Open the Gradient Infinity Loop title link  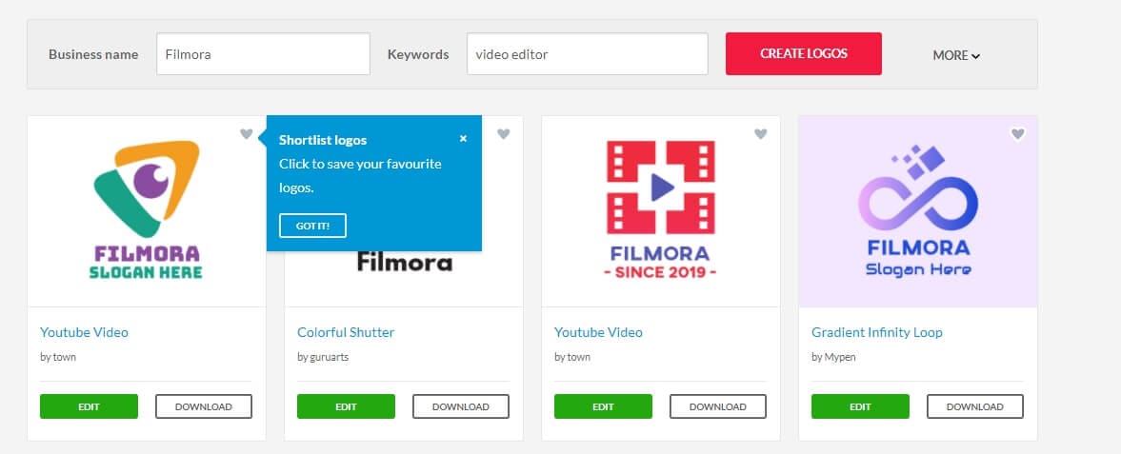876,332
